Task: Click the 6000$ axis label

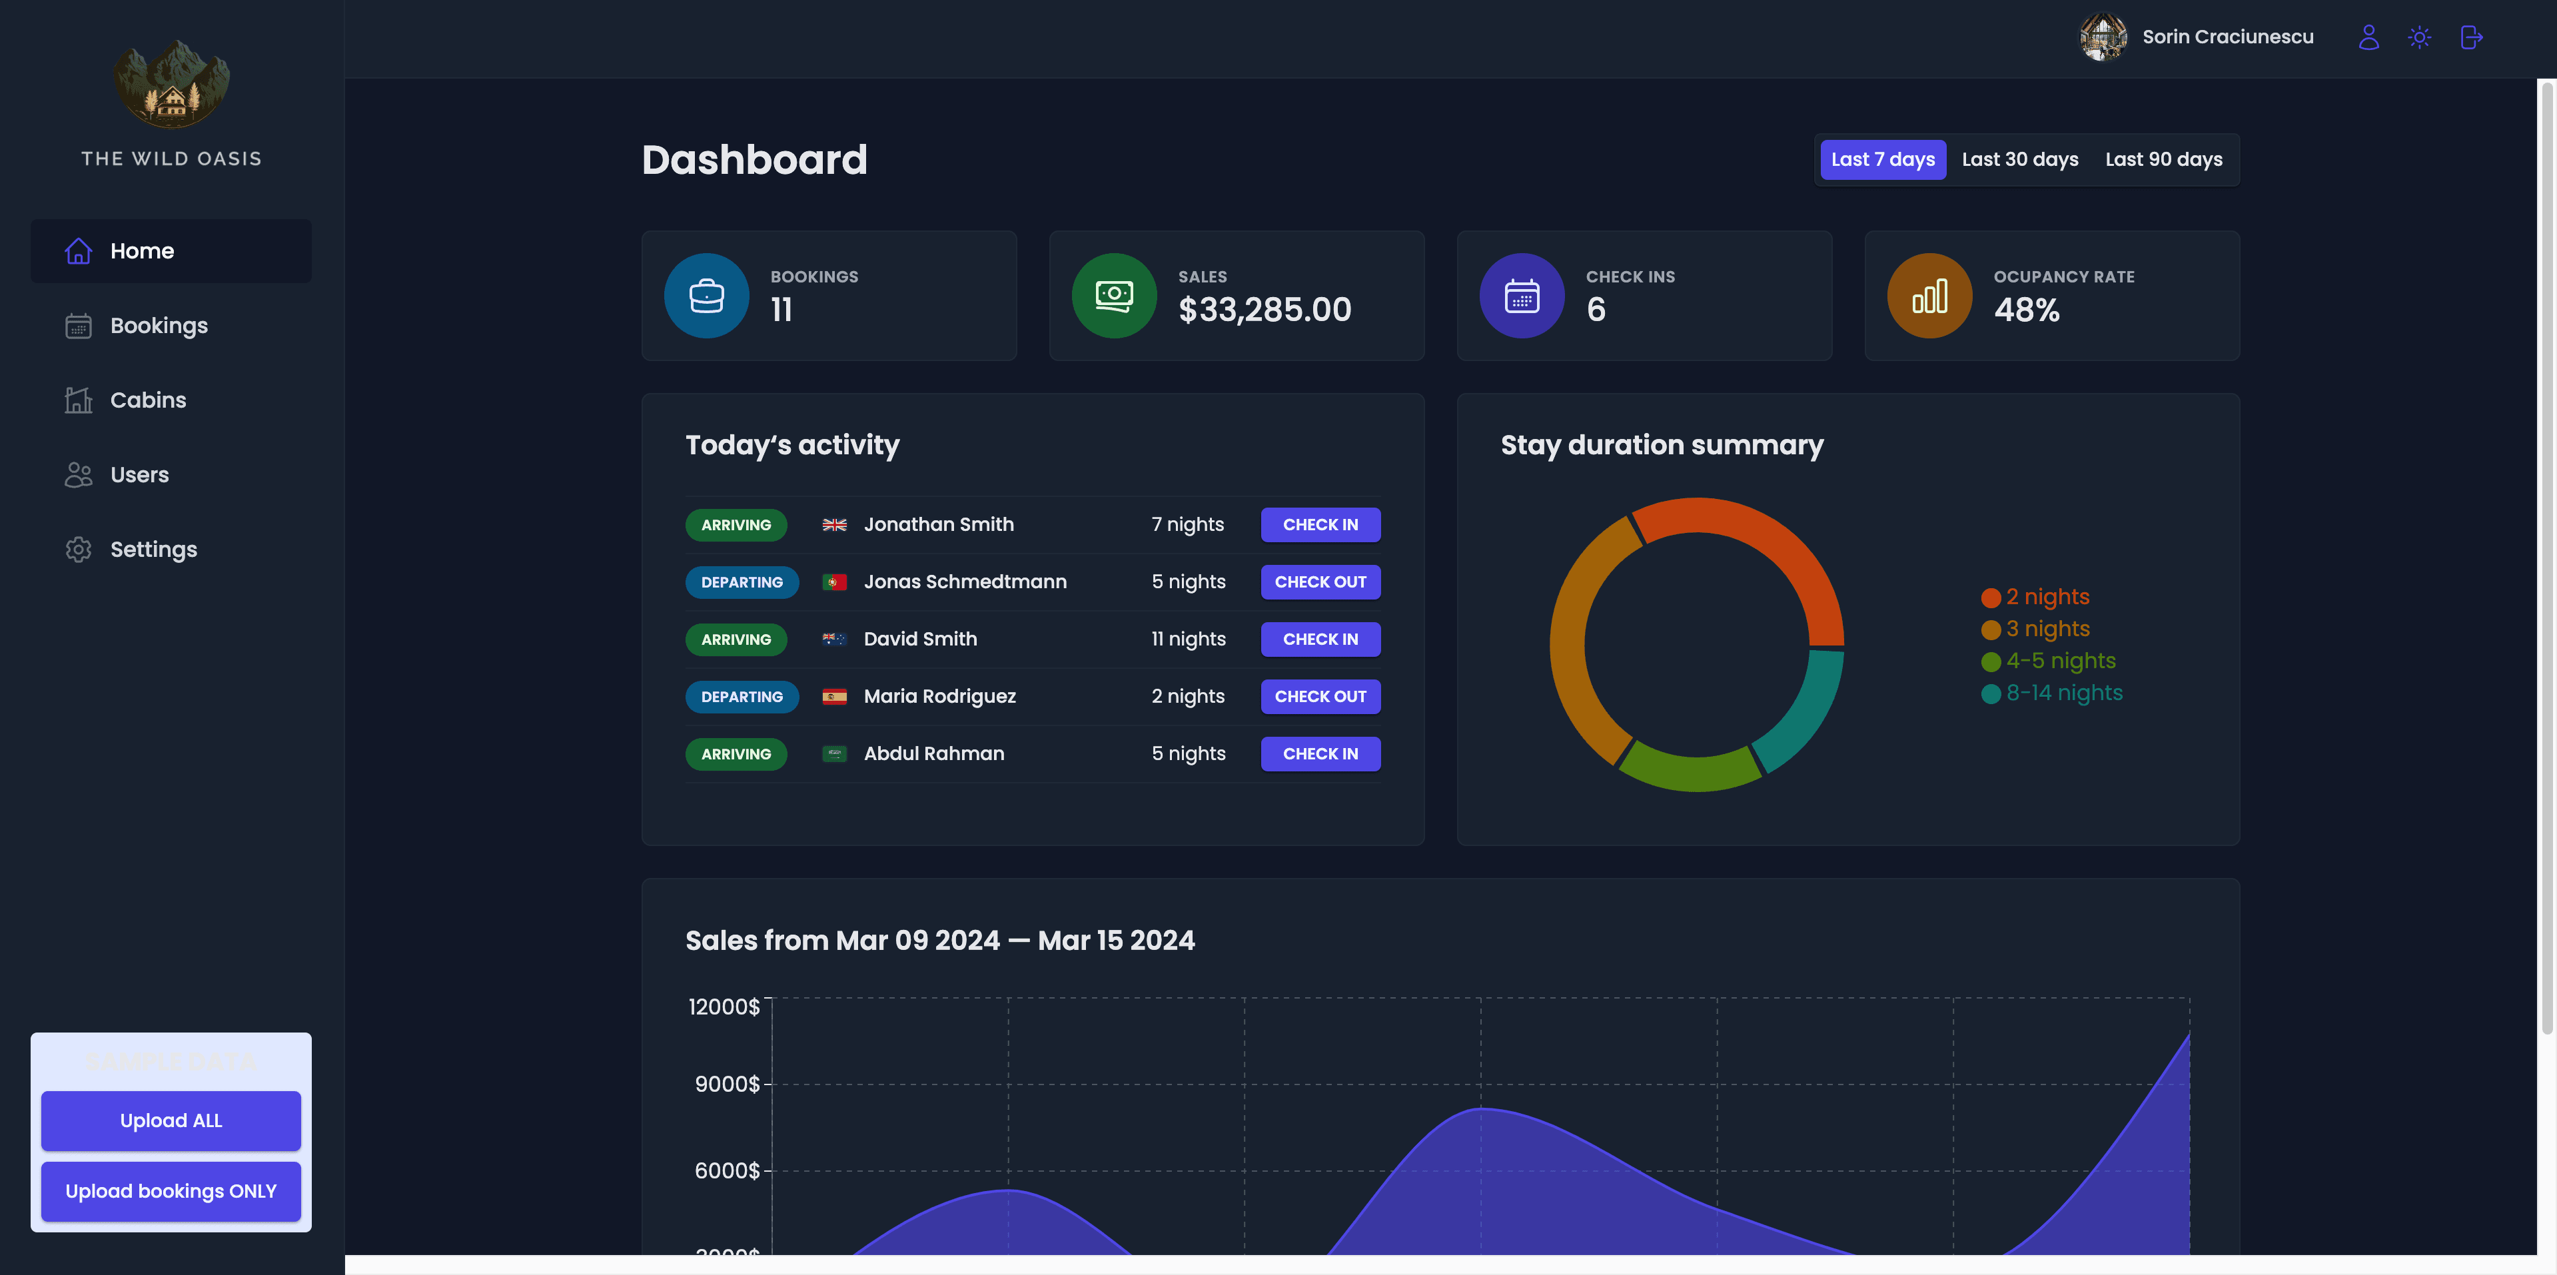Action: pos(727,1171)
